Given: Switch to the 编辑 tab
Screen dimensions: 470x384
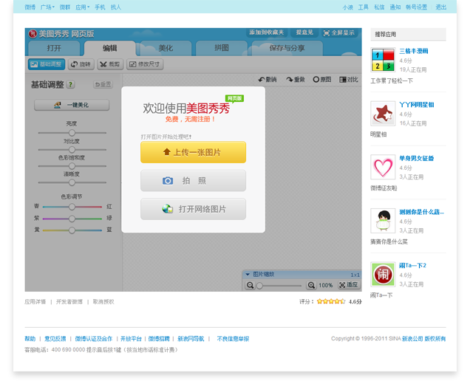Looking at the screenshot, I should coord(109,48).
